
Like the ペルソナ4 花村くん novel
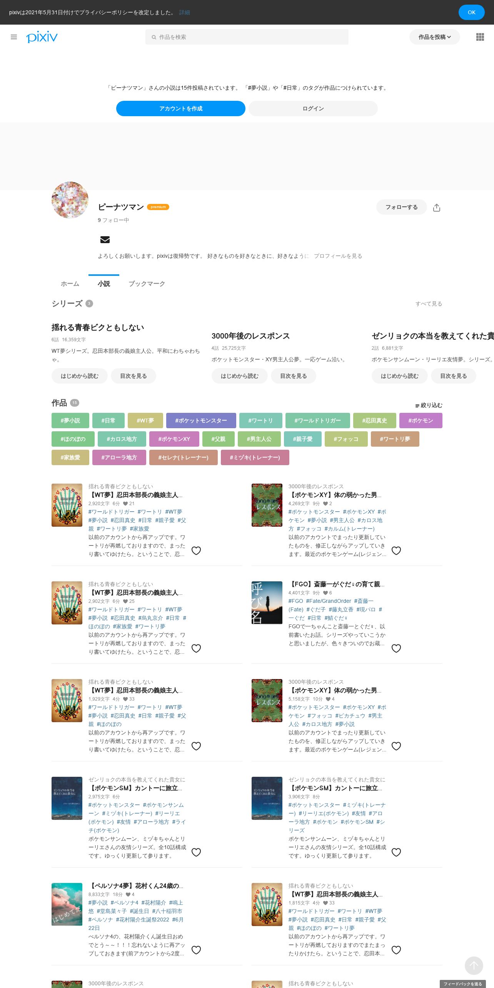[196, 950]
